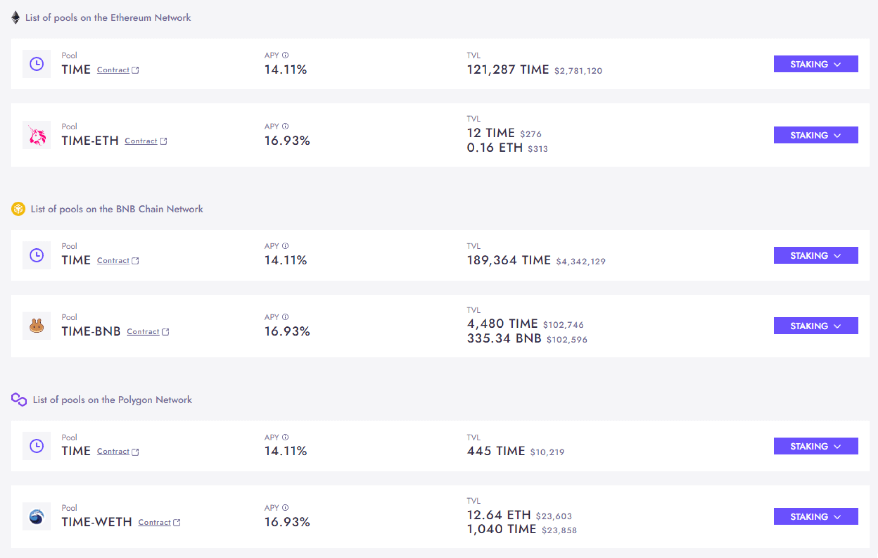Expand STAKING dropdown for Ethereum TIME pool

tap(815, 64)
